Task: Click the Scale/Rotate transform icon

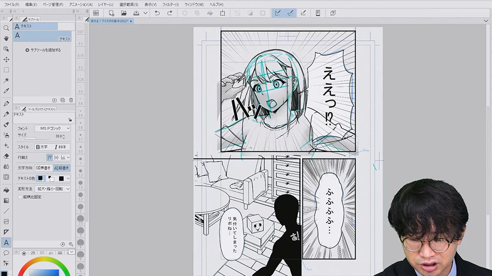Action: coord(222,13)
